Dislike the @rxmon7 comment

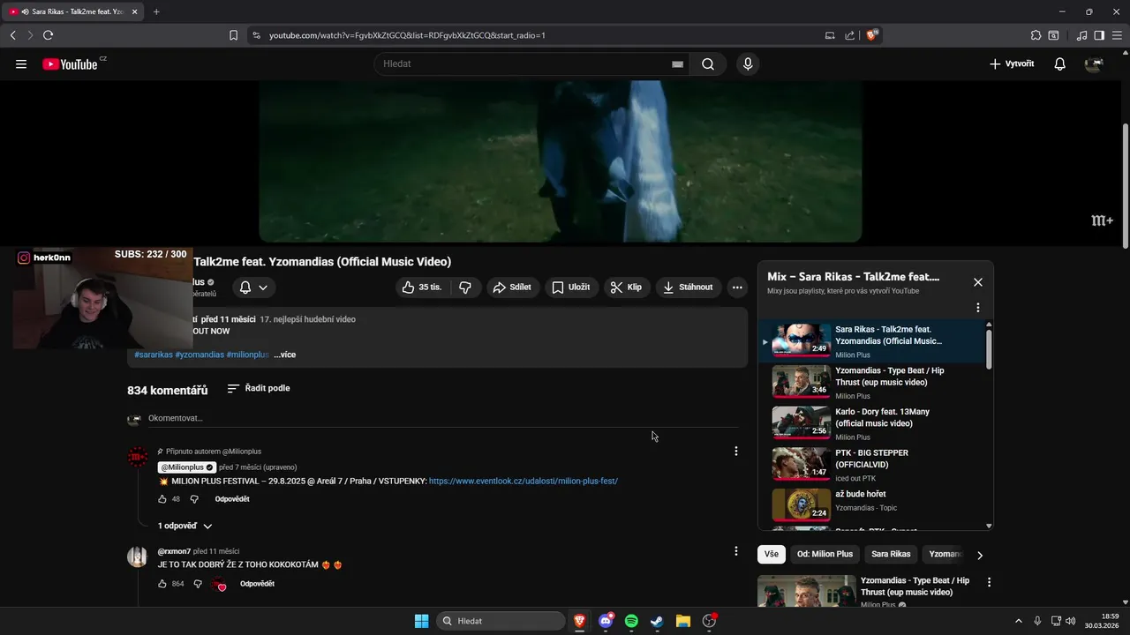click(x=198, y=584)
